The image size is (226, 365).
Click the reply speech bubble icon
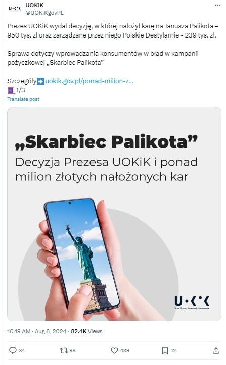13,350
